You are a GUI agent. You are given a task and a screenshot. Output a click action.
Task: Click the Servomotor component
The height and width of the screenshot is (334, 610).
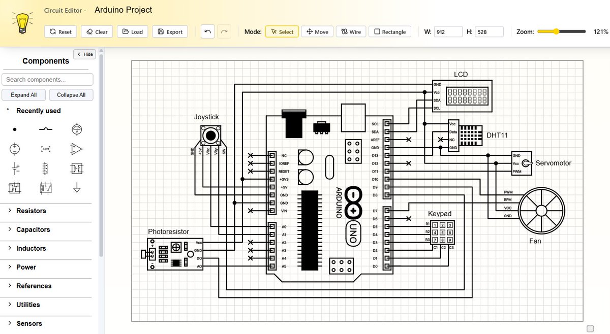[x=521, y=163]
